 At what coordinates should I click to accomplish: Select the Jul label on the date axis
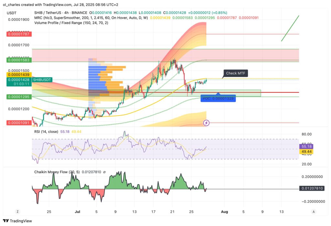[x=77, y=211]
